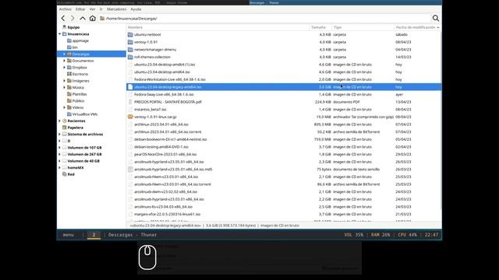
Task: Sort by the Nombre column header
Action: coord(218,27)
